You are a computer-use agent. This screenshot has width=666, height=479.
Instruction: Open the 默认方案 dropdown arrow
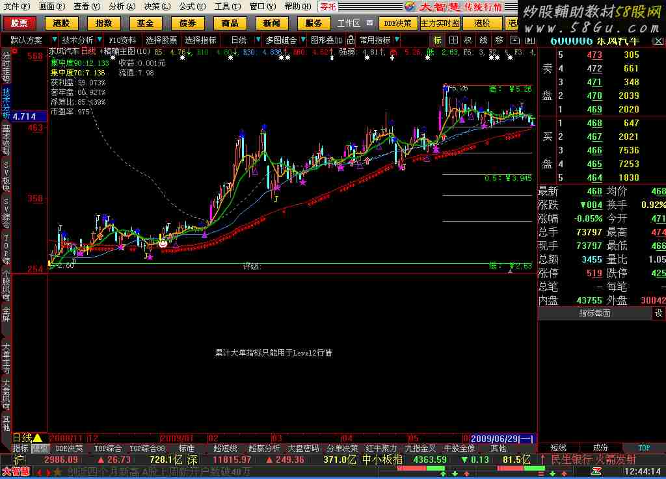point(54,40)
